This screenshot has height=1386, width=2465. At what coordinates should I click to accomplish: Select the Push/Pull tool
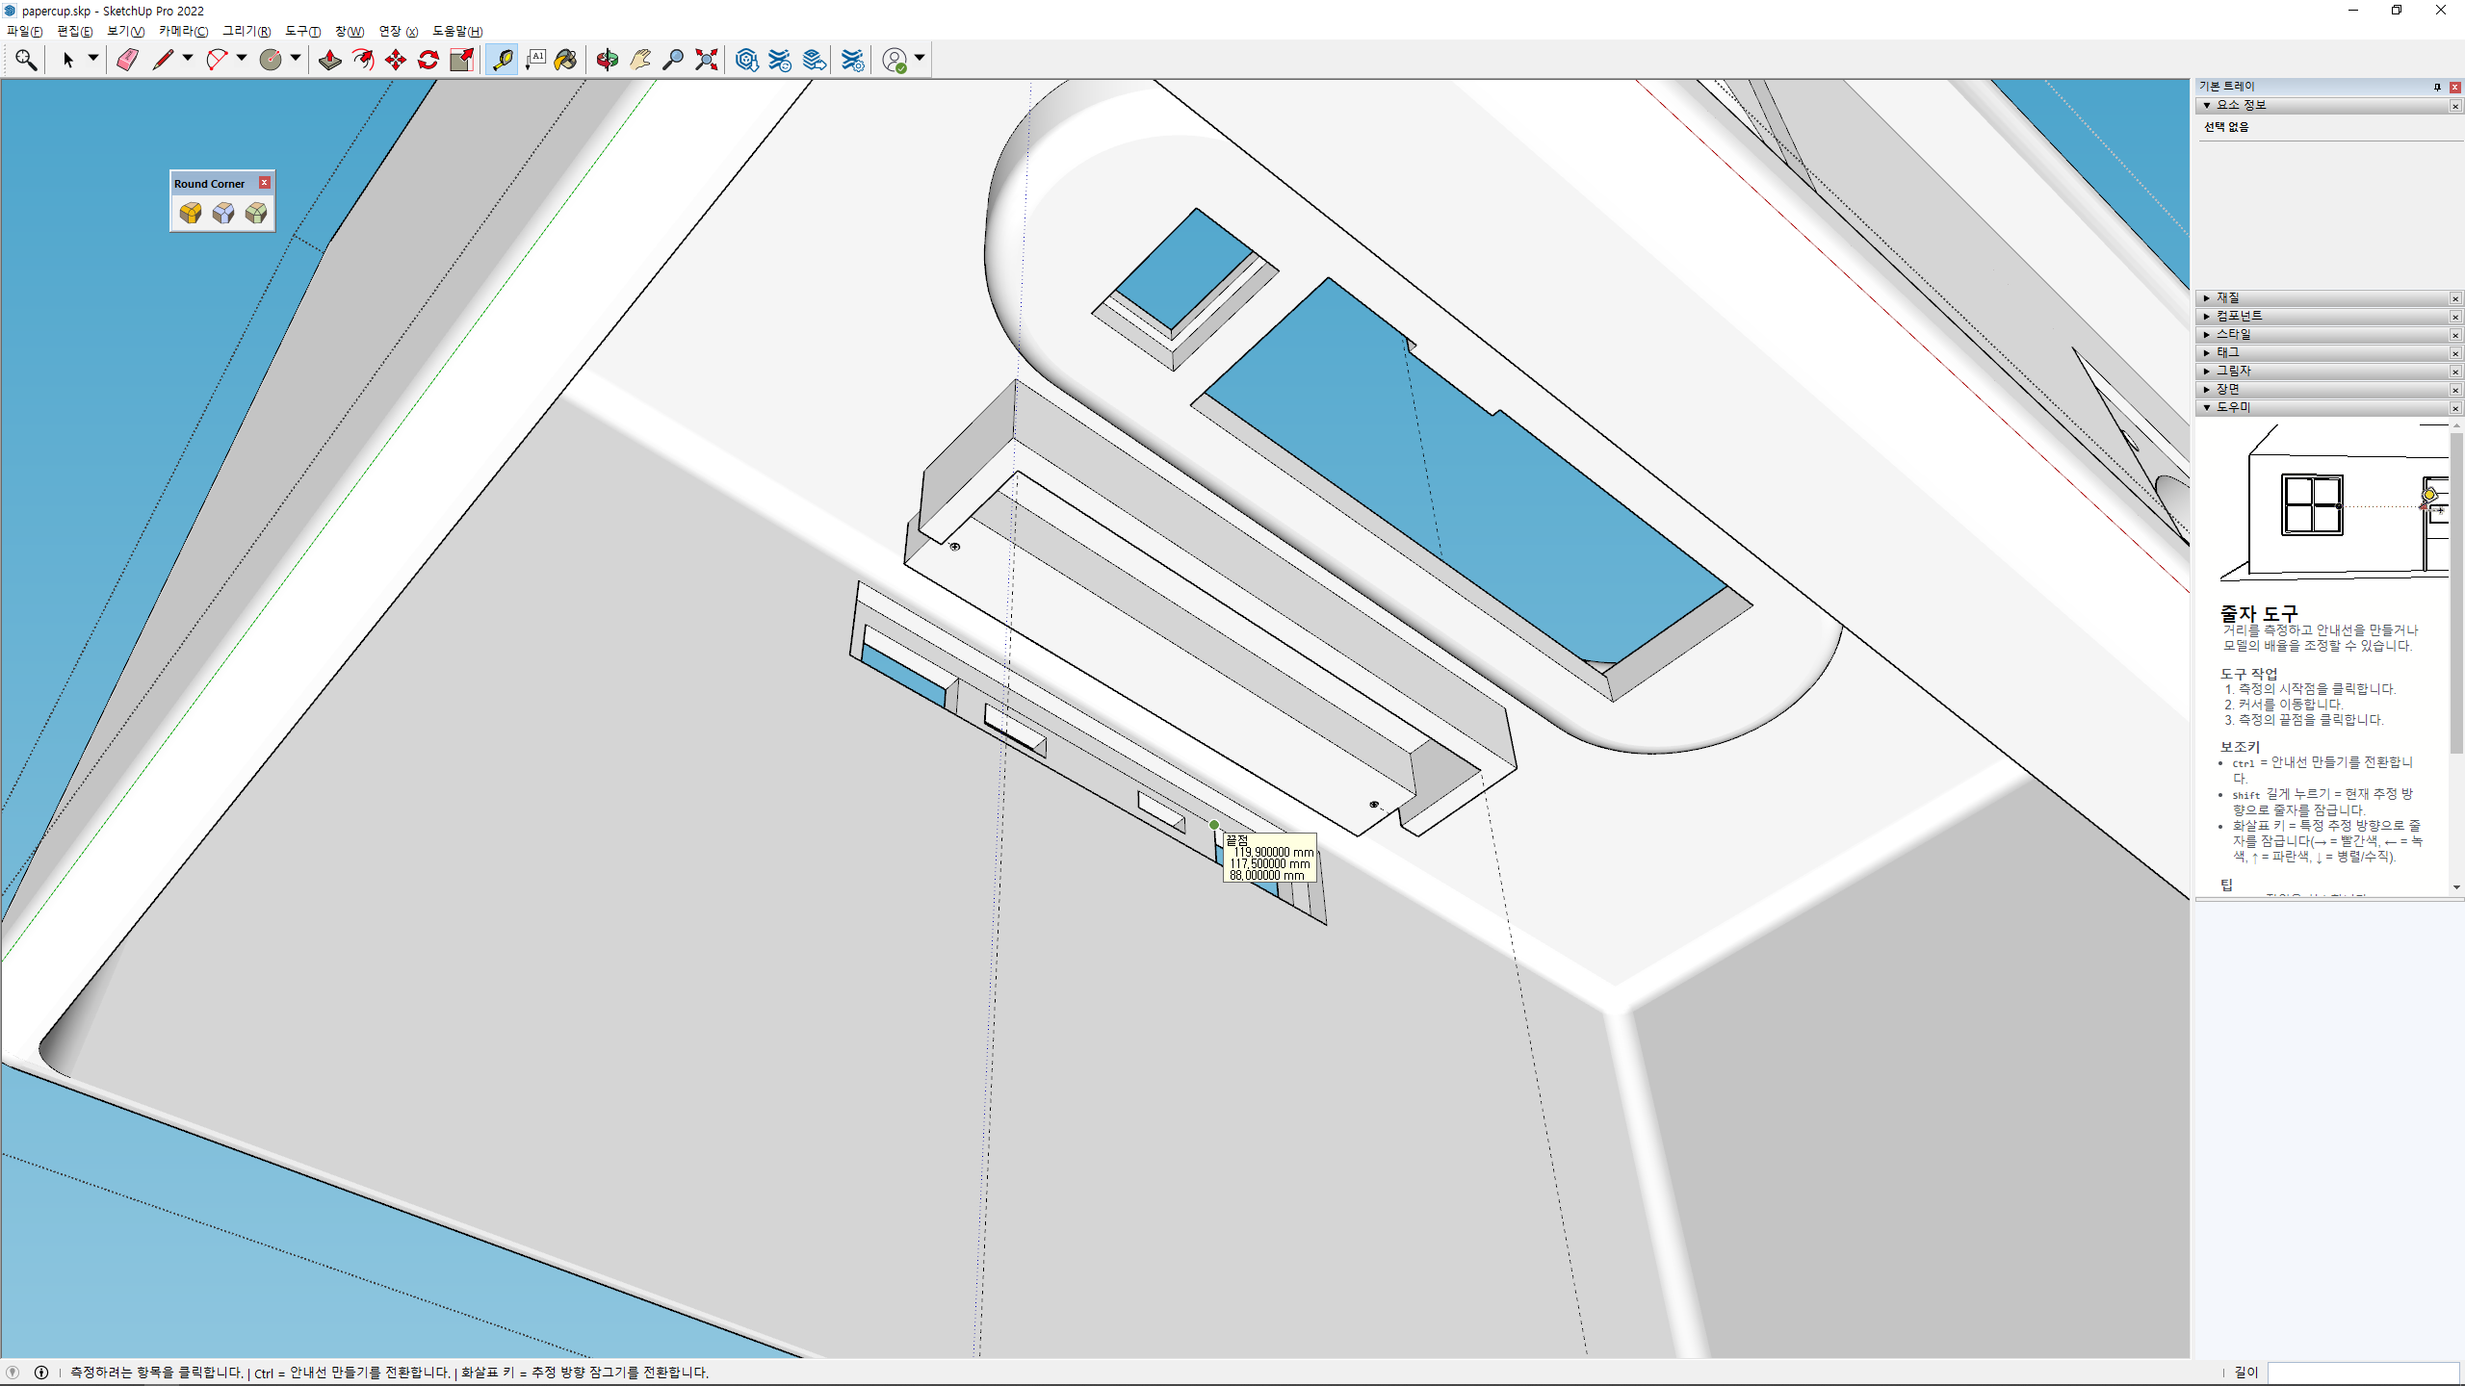(330, 60)
